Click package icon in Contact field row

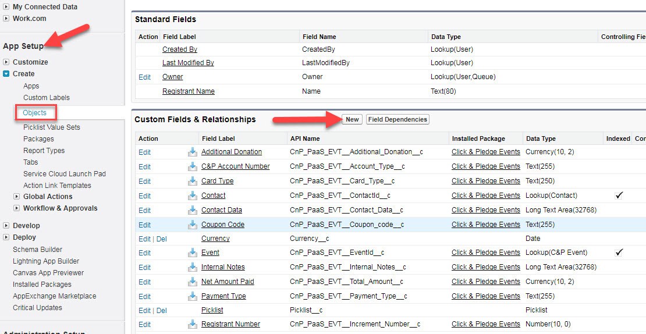click(x=193, y=196)
